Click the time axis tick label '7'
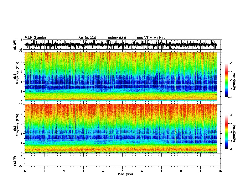Viewport: 248px width, 192px height. [162, 171]
